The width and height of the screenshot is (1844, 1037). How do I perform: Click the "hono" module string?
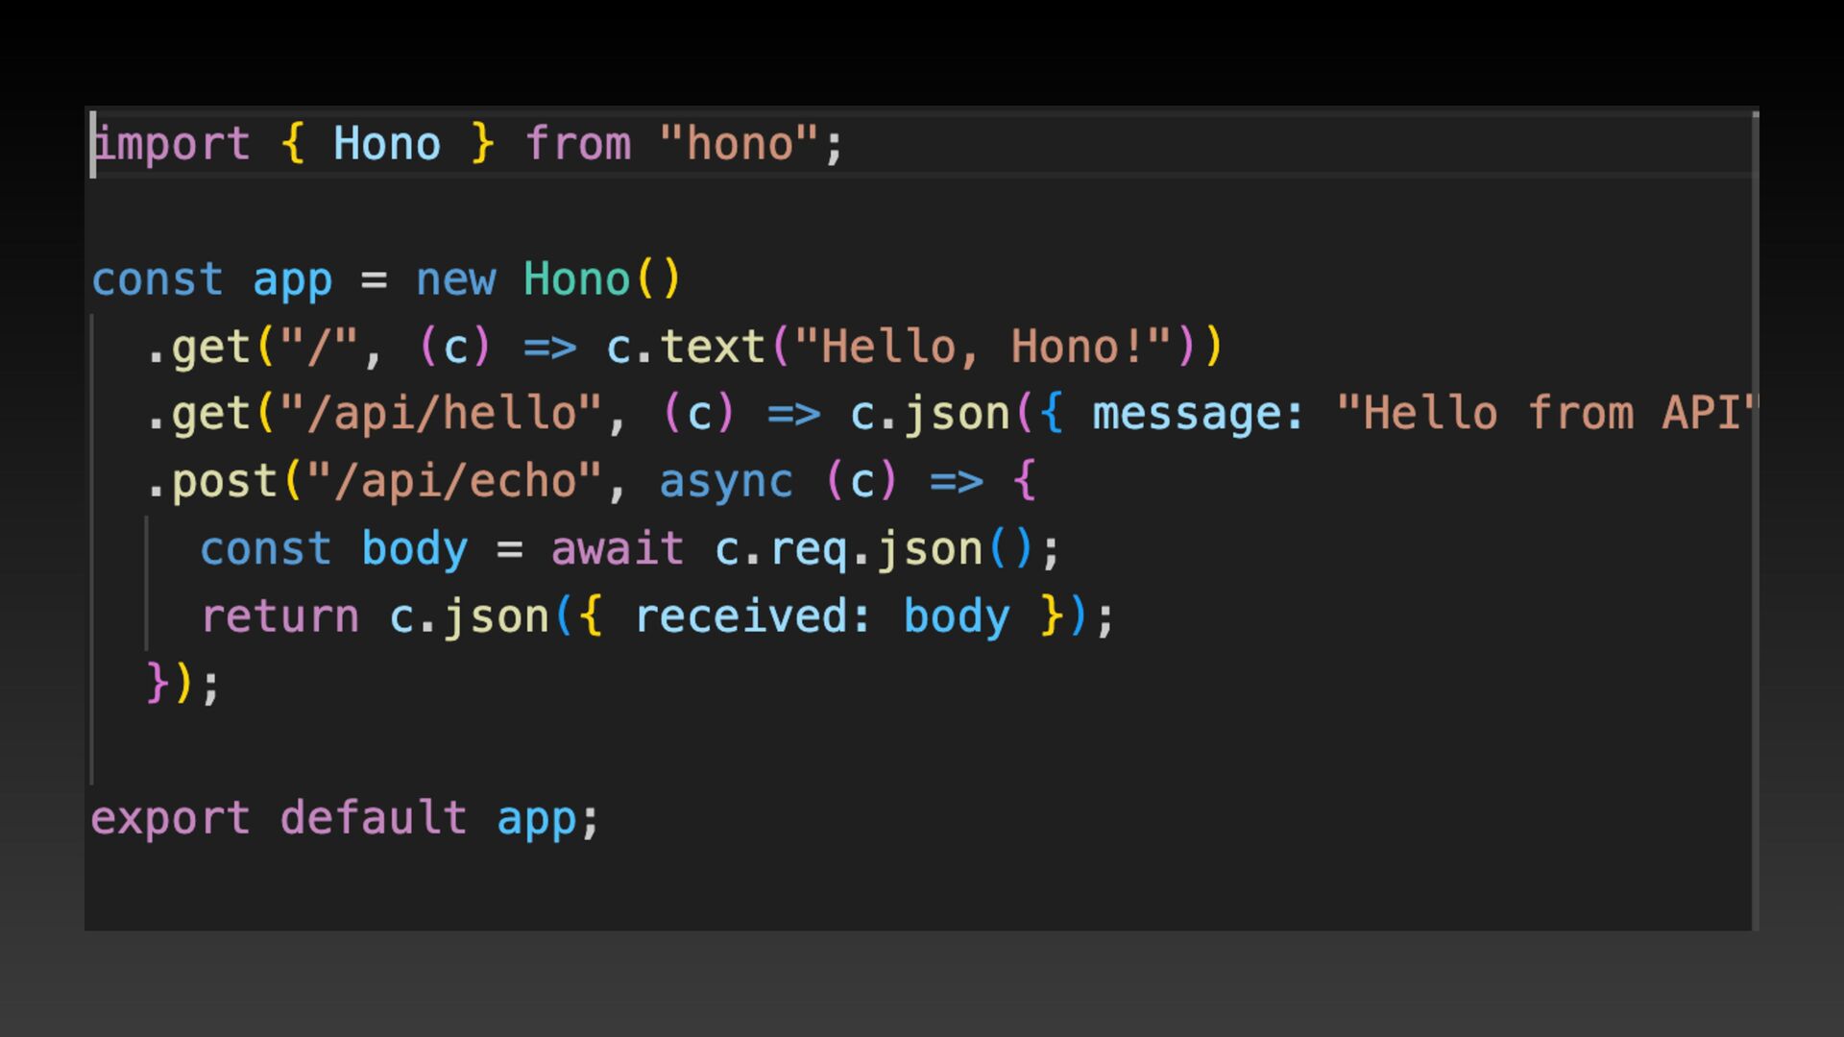pyautogui.click(x=739, y=145)
